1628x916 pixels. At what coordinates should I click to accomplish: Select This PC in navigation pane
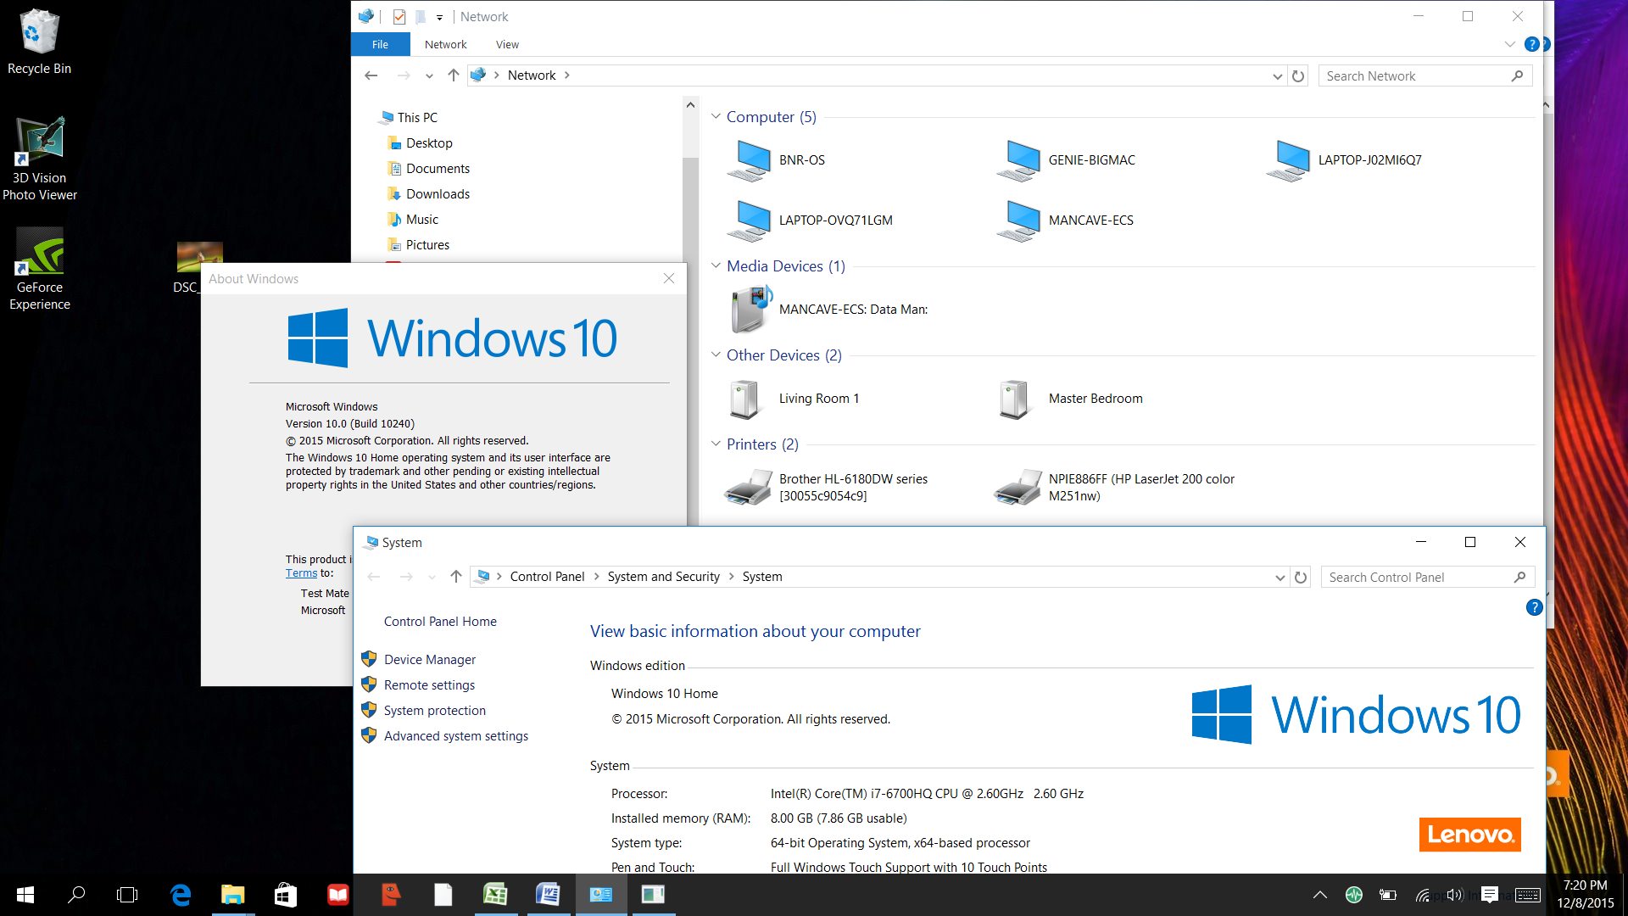[x=417, y=118]
